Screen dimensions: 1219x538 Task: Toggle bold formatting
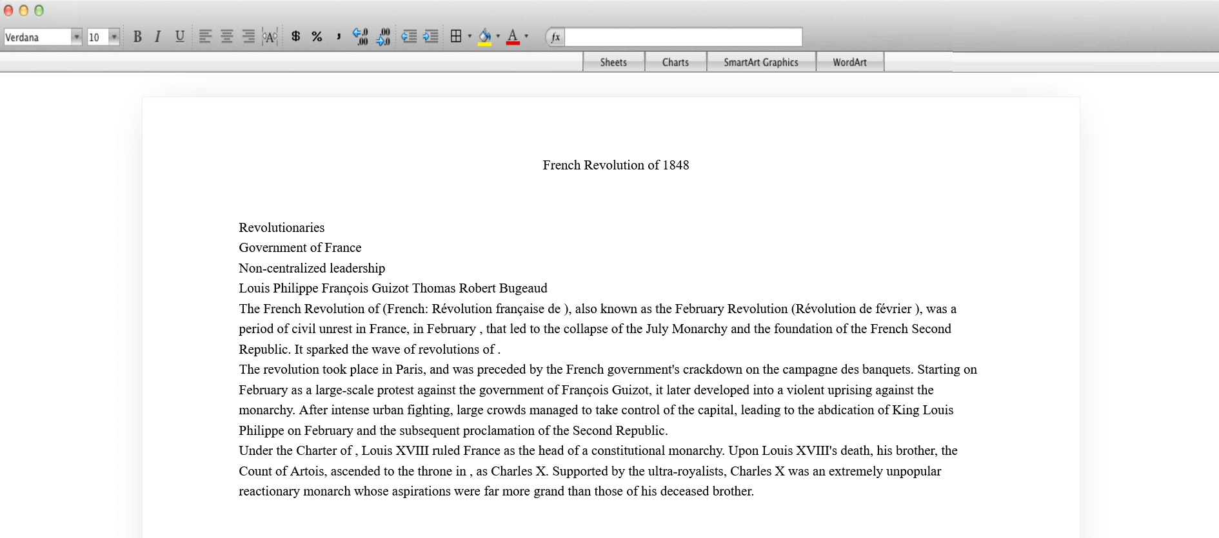137,37
